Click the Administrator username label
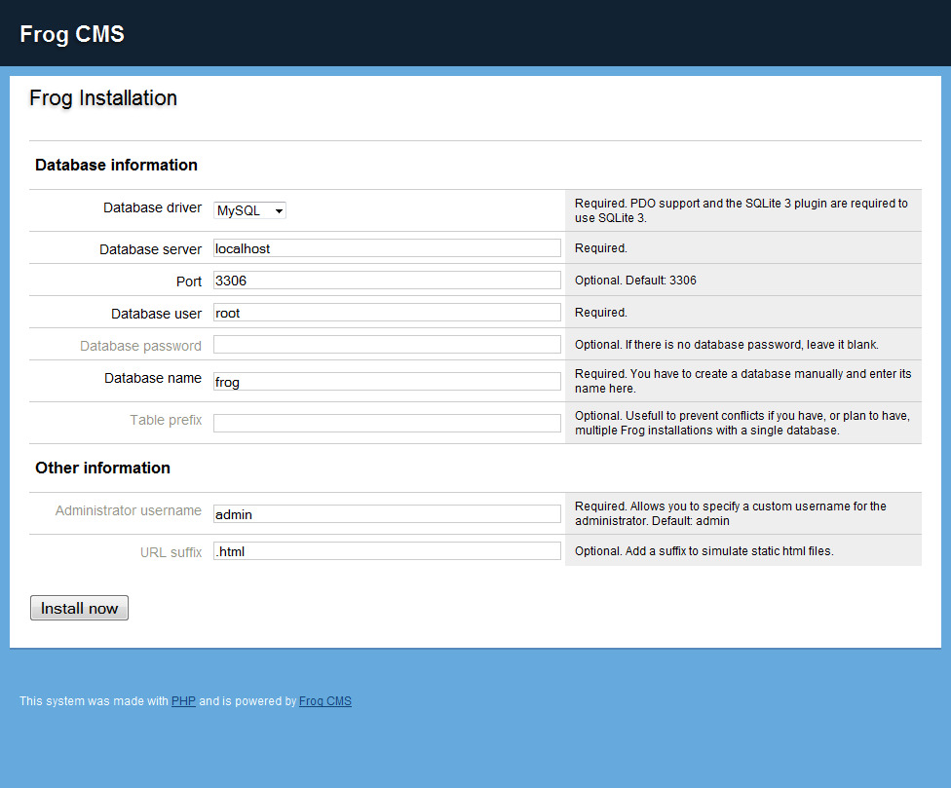 tap(128, 510)
